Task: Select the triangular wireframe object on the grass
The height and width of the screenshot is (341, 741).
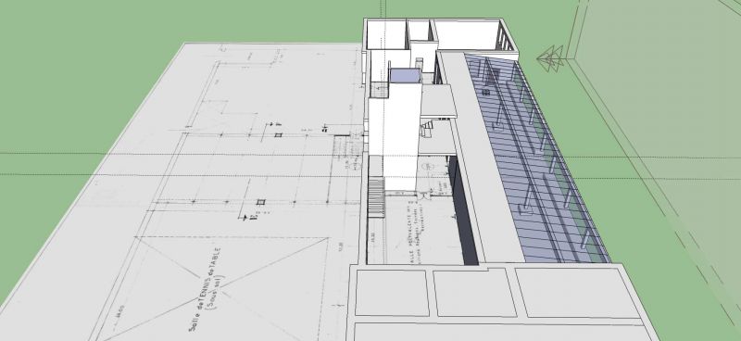Action: [x=550, y=58]
